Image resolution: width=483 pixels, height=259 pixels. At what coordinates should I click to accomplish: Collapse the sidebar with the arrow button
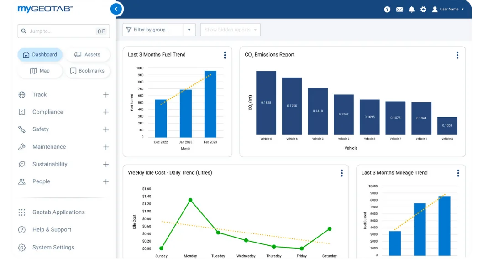116,9
